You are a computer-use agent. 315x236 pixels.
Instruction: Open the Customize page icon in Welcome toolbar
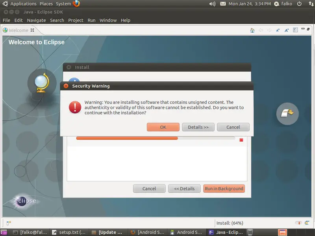tap(295, 30)
